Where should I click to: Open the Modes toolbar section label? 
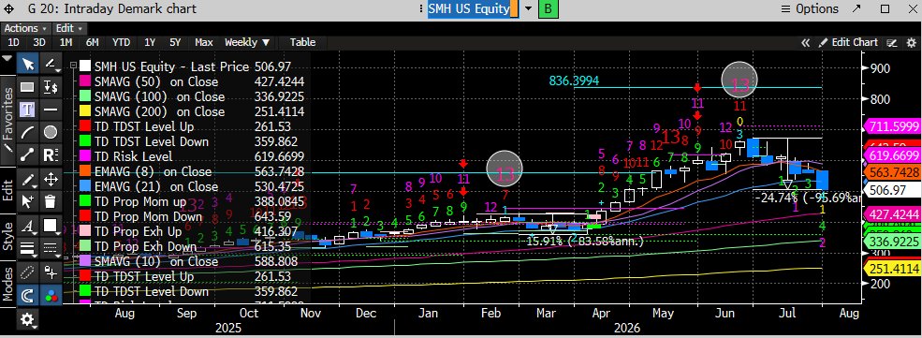coord(8,285)
